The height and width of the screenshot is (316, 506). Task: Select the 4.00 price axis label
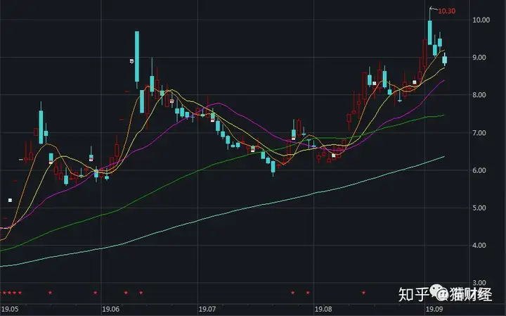coord(479,245)
